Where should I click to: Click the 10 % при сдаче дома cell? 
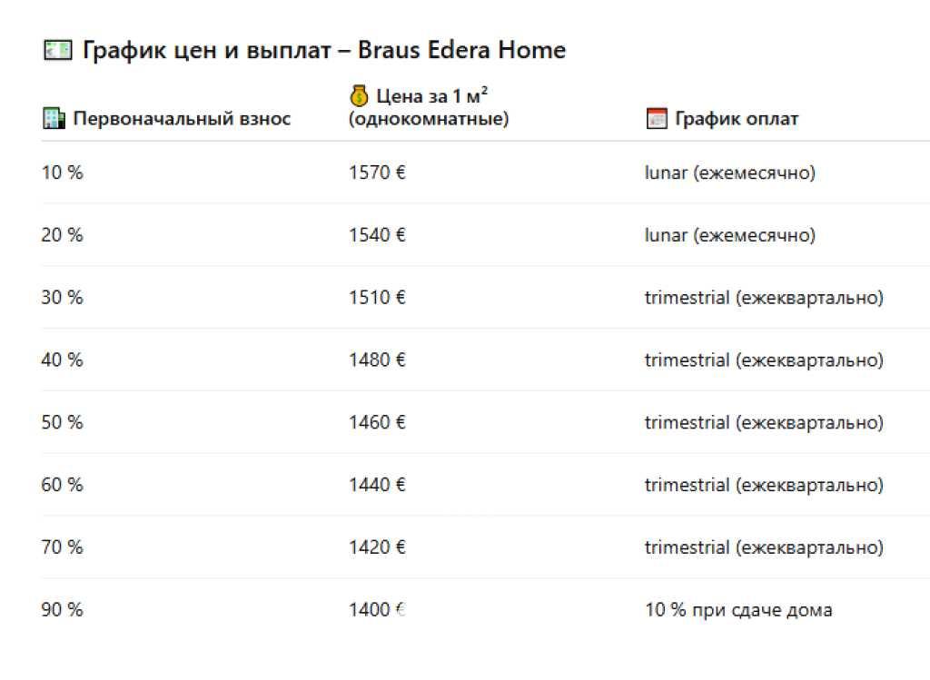coord(737,611)
